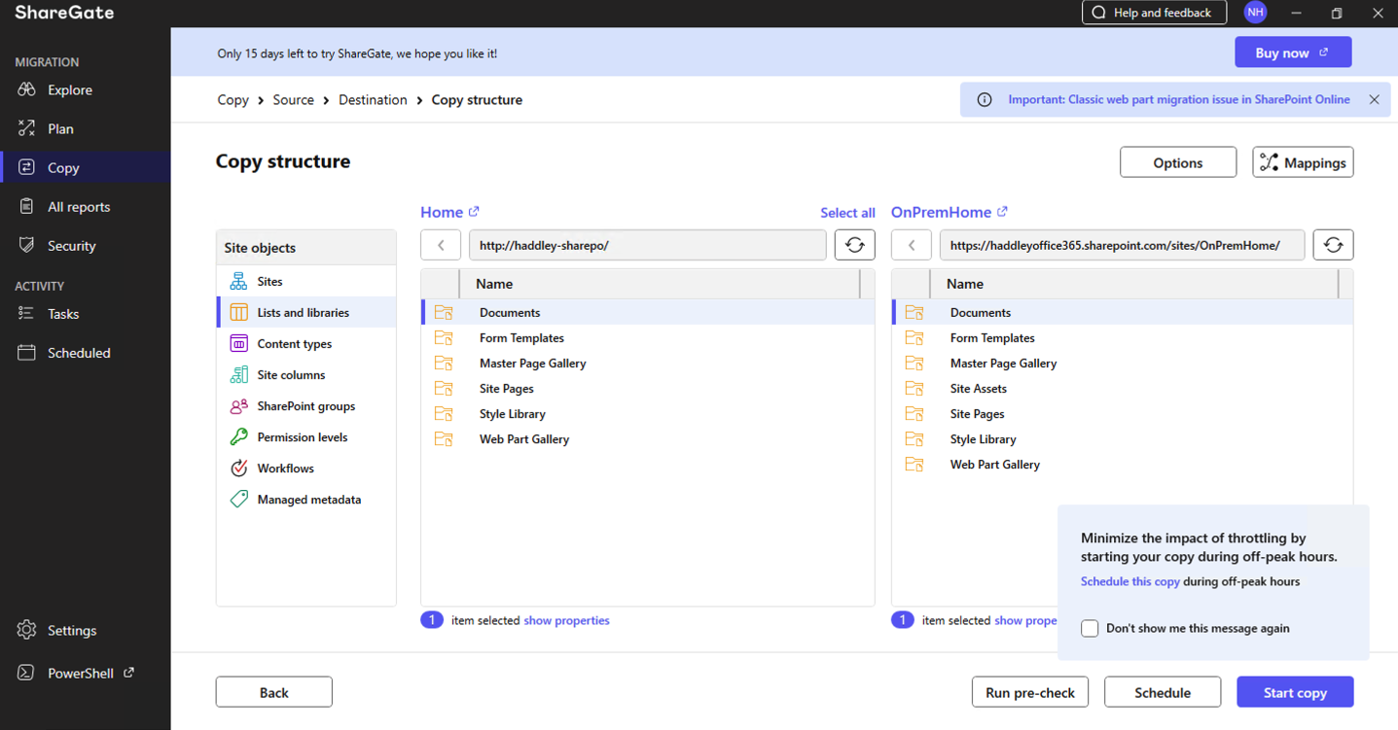This screenshot has width=1398, height=730.
Task: Select Managed metadata site object
Action: click(x=306, y=499)
